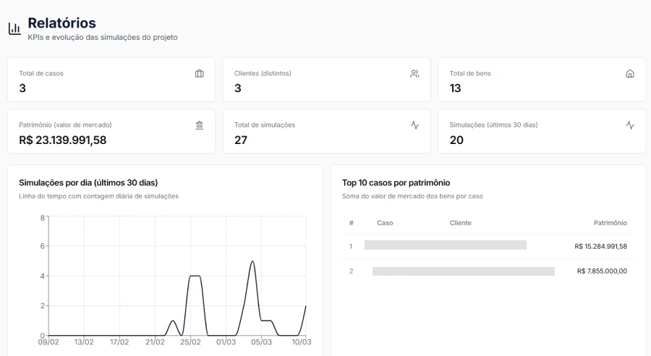651x356 pixels.
Task: Click the Total de bens value 13
Action: [x=456, y=88]
